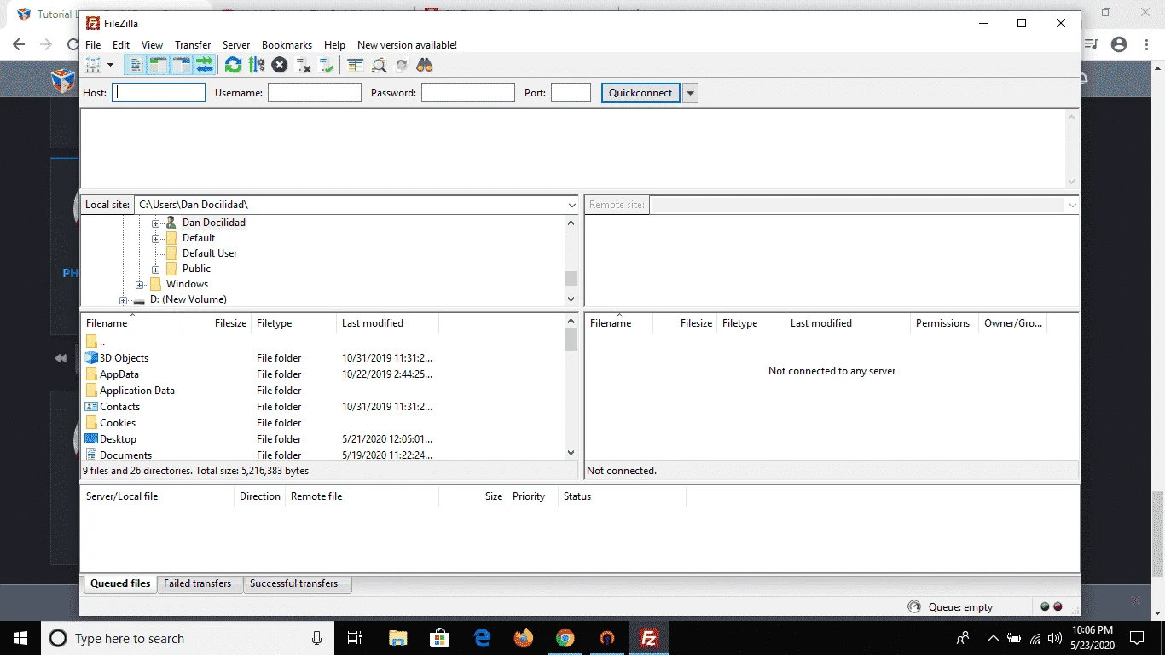The width and height of the screenshot is (1165, 655).
Task: Toggle processing of the transfer queue
Action: point(256,65)
